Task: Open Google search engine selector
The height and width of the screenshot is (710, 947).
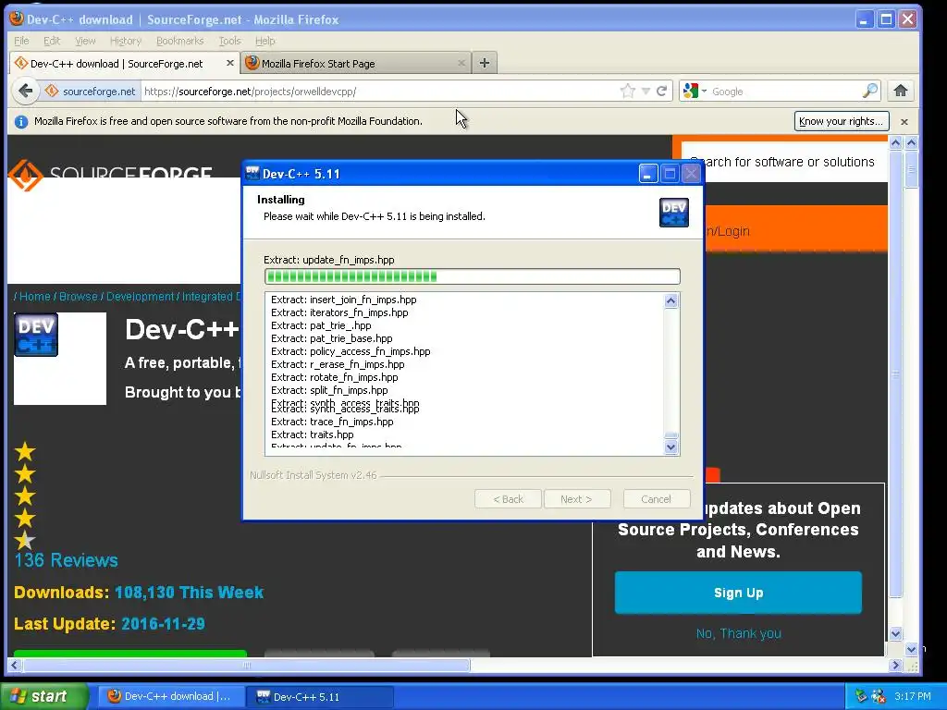Action: (695, 92)
